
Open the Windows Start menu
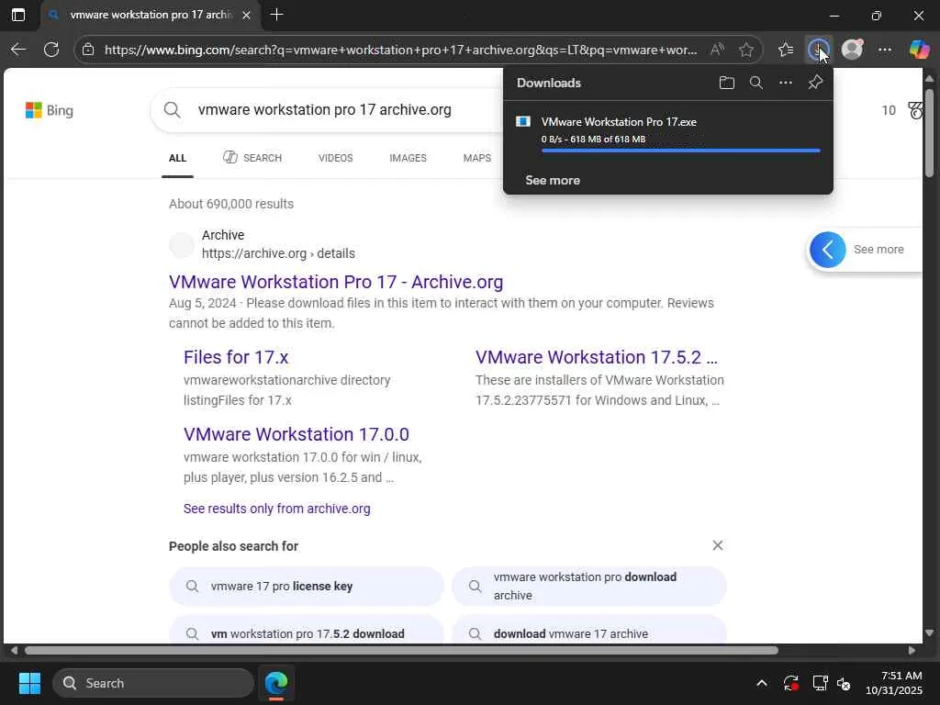click(x=30, y=683)
